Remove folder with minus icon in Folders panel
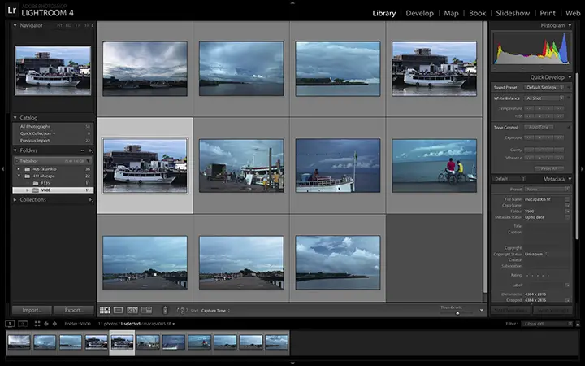This screenshot has height=366, width=585. point(82,150)
